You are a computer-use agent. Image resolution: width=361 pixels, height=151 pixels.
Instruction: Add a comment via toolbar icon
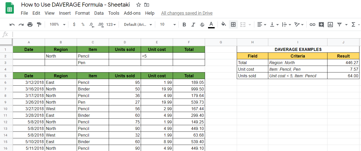[321, 25]
